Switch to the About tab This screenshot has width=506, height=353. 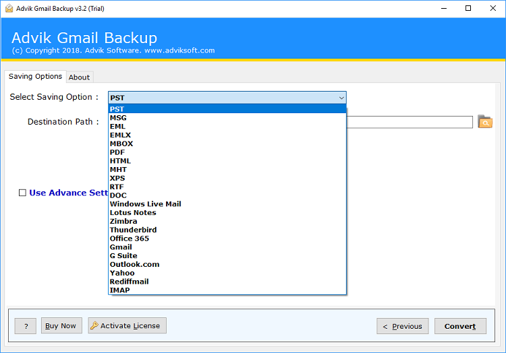[x=80, y=77]
